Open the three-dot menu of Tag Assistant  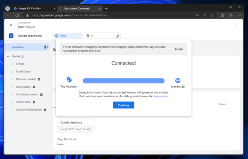point(237,25)
